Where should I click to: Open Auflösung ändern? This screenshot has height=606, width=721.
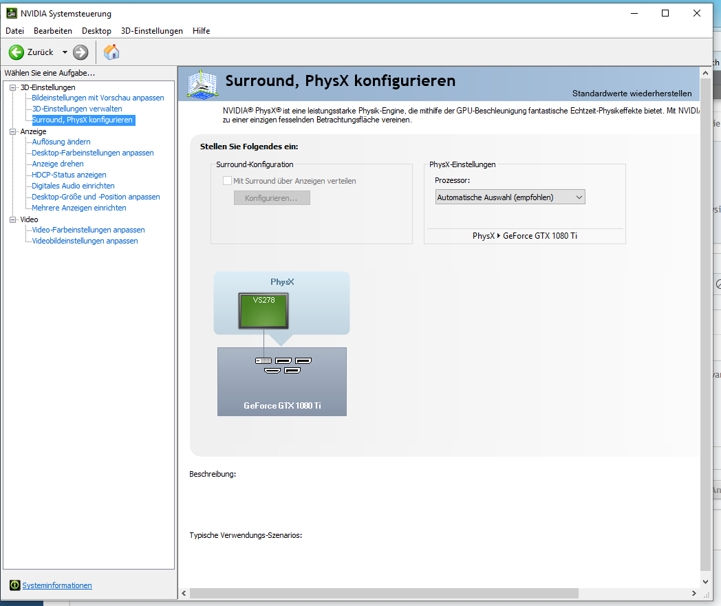[x=61, y=142]
